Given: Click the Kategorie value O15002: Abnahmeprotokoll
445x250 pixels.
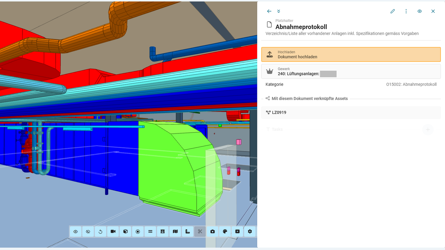Looking at the screenshot, I should tap(411, 84).
